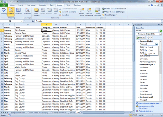Toggle the Research pane button
This screenshot has width=163, height=117.
(11, 12)
